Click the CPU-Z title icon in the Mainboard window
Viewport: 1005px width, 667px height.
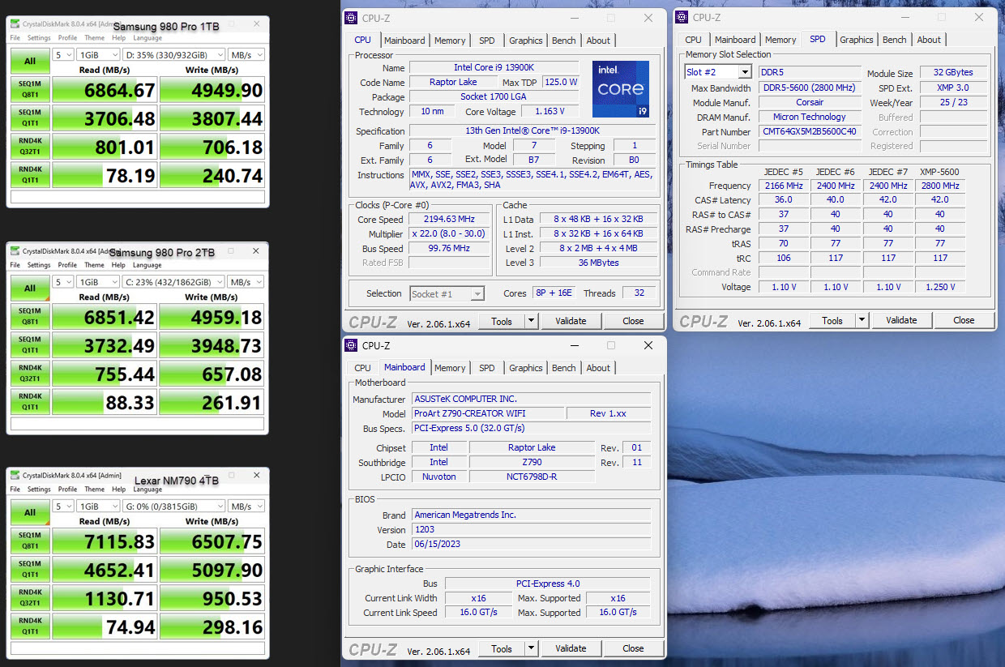coord(351,345)
